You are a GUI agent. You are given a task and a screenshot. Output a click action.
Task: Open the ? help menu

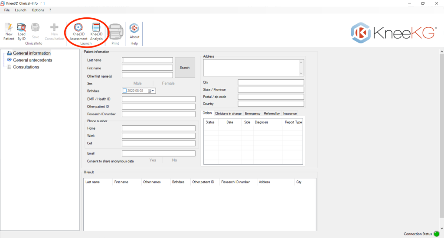tap(50, 10)
